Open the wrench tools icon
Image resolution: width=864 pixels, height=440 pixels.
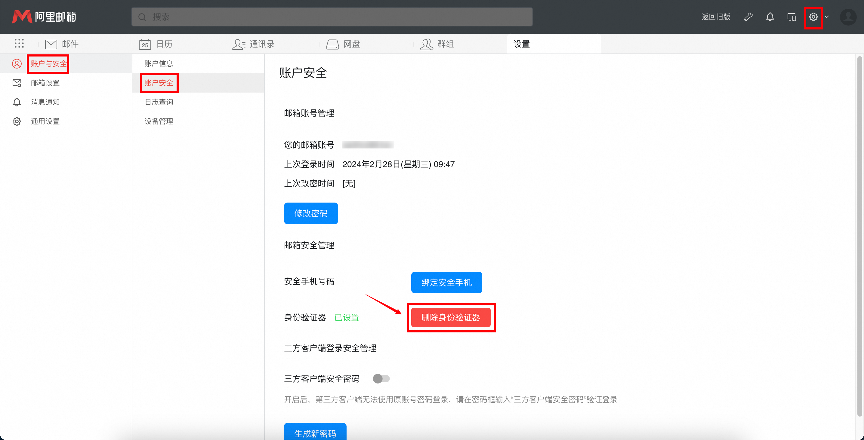(x=748, y=17)
